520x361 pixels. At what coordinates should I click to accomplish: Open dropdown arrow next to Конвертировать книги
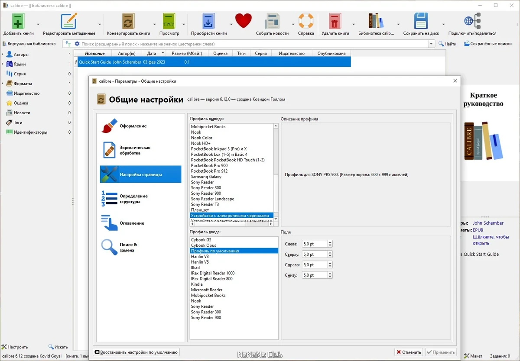[x=154, y=24]
